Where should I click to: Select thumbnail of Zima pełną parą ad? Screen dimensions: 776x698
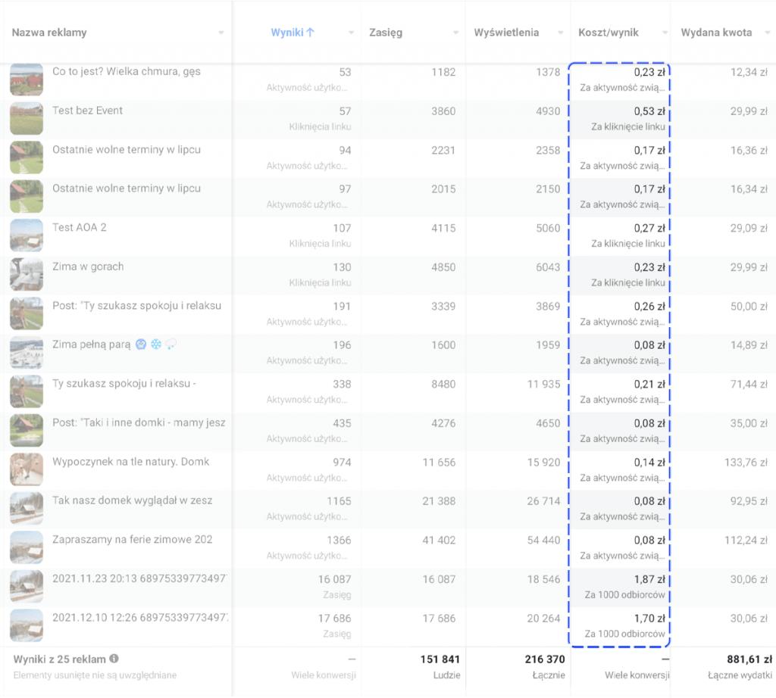coord(26,353)
